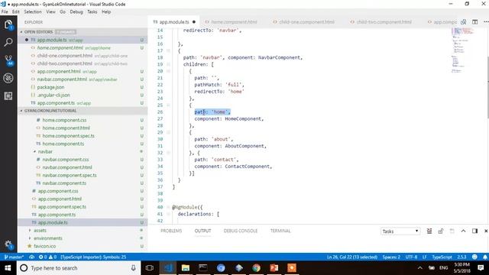Open the File menu
Viewport: 489px width, 275px height.
[x=5, y=11]
